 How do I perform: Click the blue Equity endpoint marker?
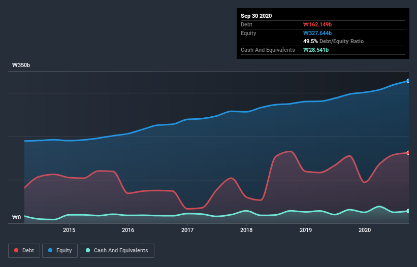(x=408, y=81)
